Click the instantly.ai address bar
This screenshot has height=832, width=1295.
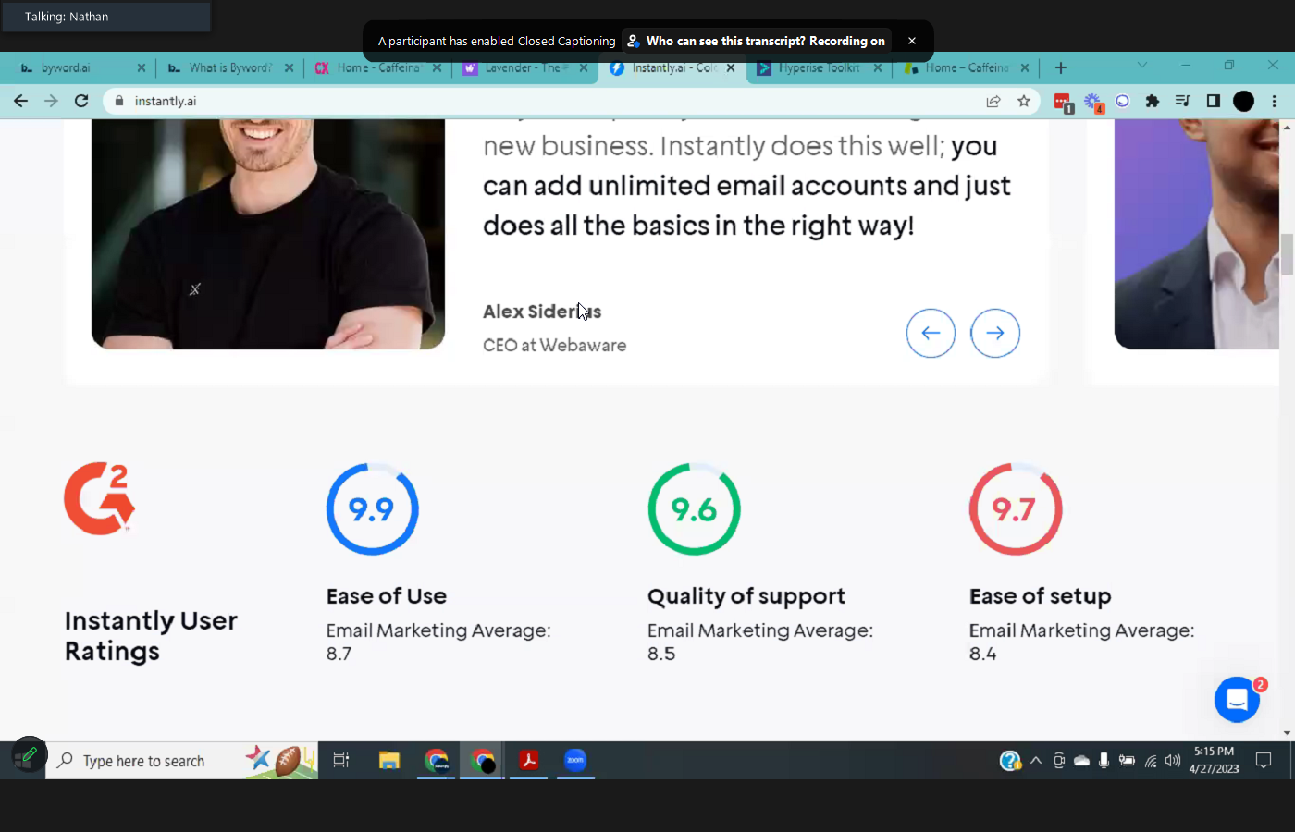[x=555, y=101]
